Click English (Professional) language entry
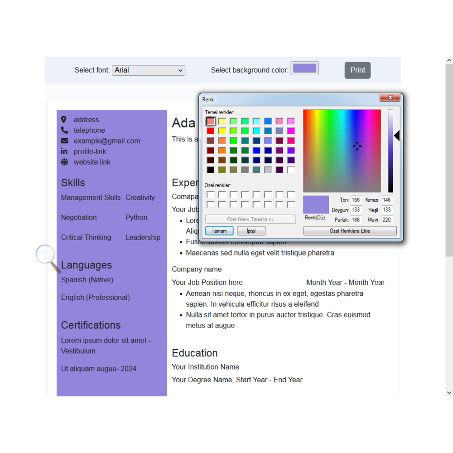The width and height of the screenshot is (453, 453). pyautogui.click(x=95, y=298)
